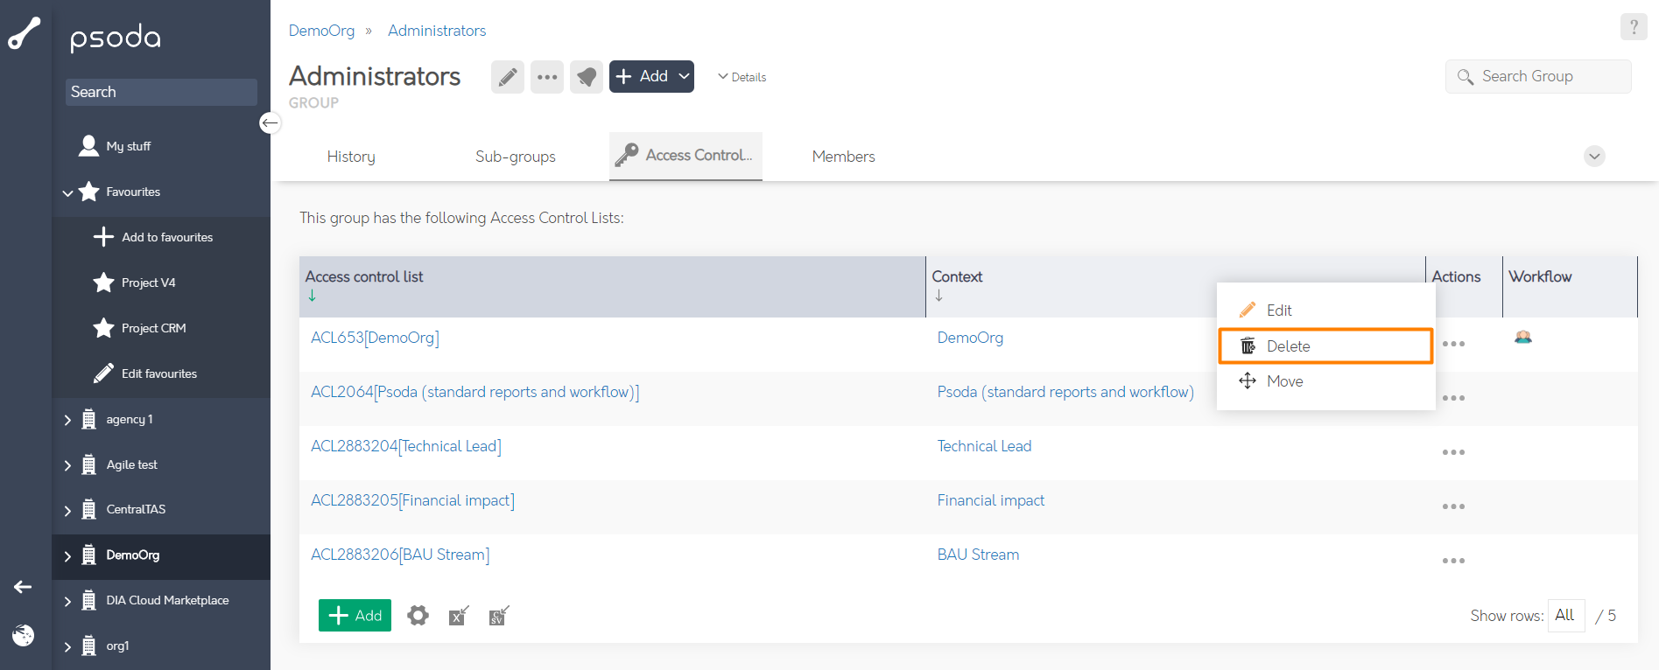Image resolution: width=1659 pixels, height=670 pixels.
Task: Open Project V4 favourite
Action: tap(148, 283)
